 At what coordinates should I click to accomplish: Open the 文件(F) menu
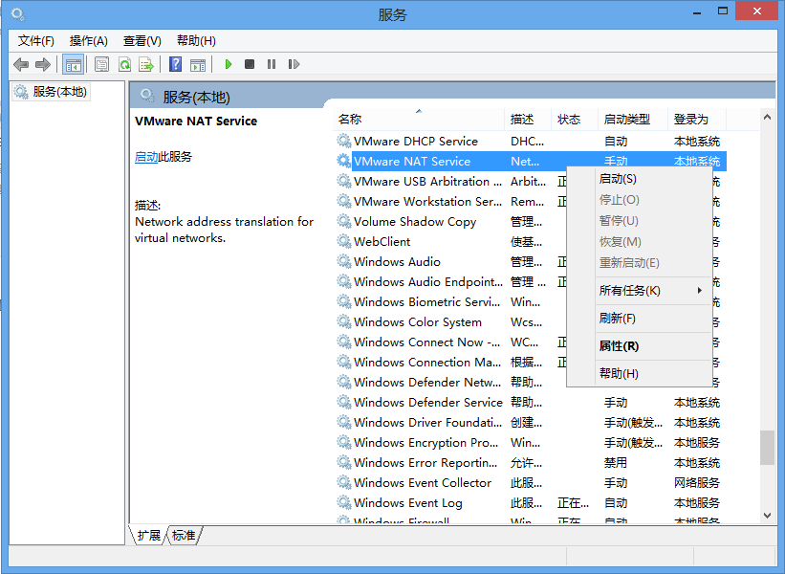tap(35, 40)
